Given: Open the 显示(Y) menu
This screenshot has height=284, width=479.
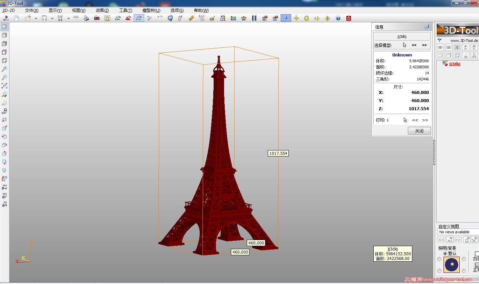Looking at the screenshot, I should (x=55, y=10).
